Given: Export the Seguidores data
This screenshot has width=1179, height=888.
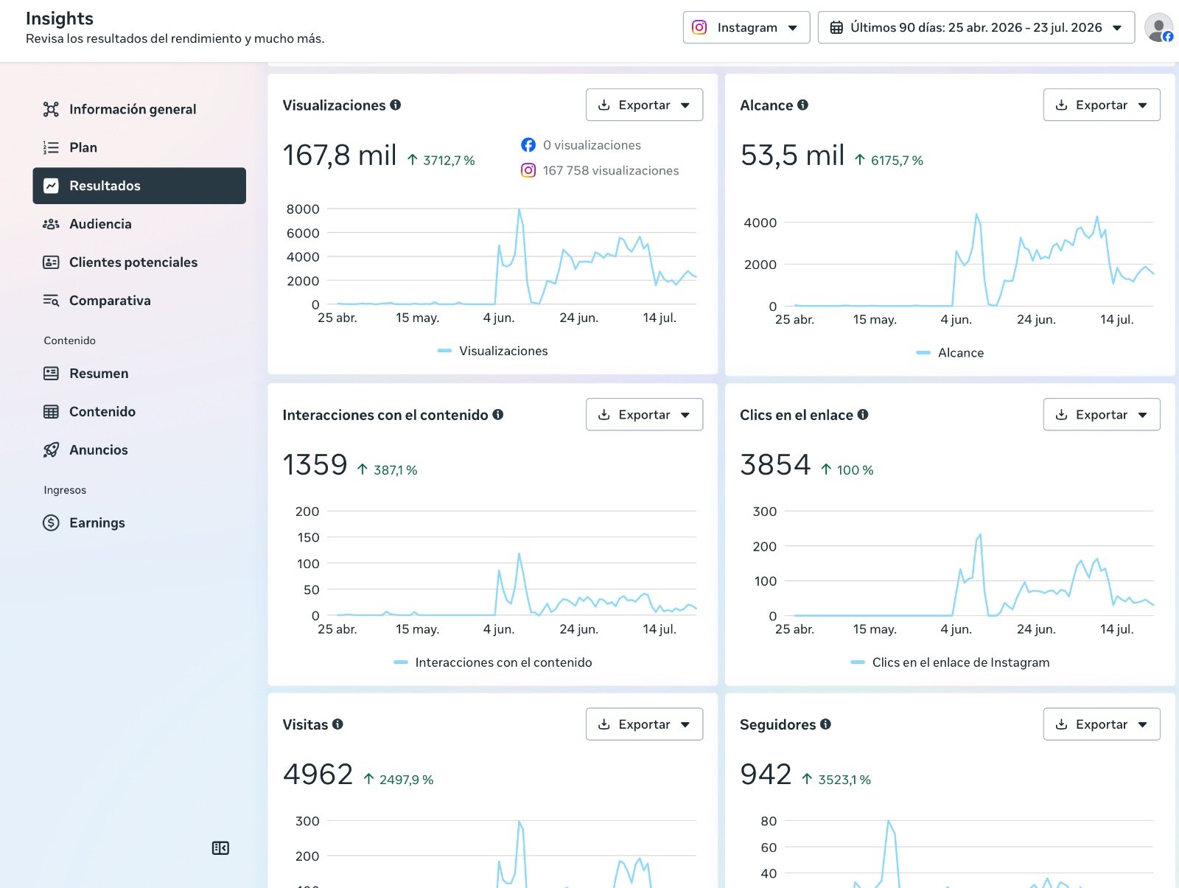Looking at the screenshot, I should [x=1102, y=724].
